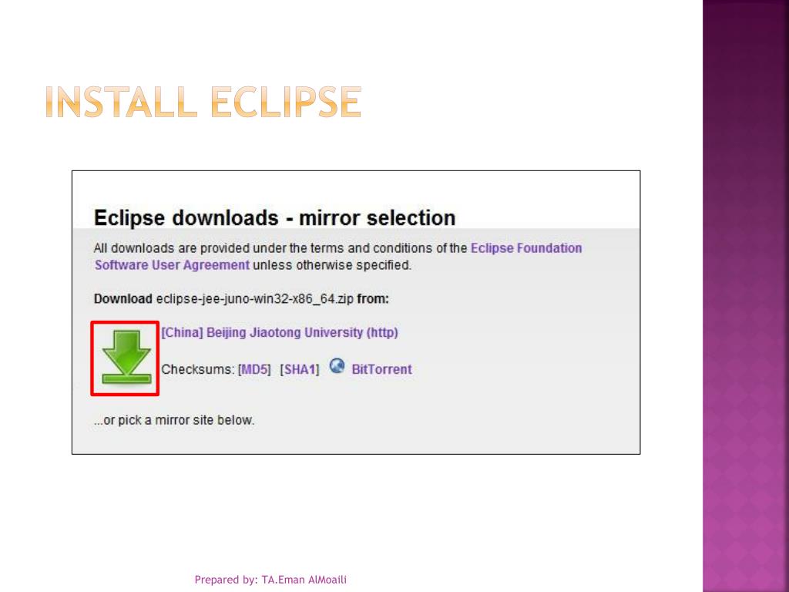Open the BitTorrent download link
Screen dimensions: 789x592
coord(381,369)
